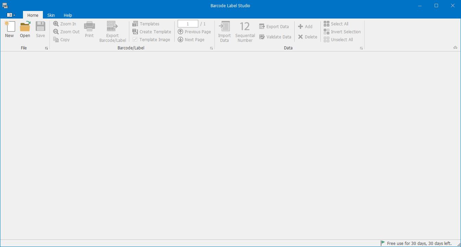Export Barcode/Label to file
This screenshot has width=461, height=247.
pyautogui.click(x=113, y=32)
